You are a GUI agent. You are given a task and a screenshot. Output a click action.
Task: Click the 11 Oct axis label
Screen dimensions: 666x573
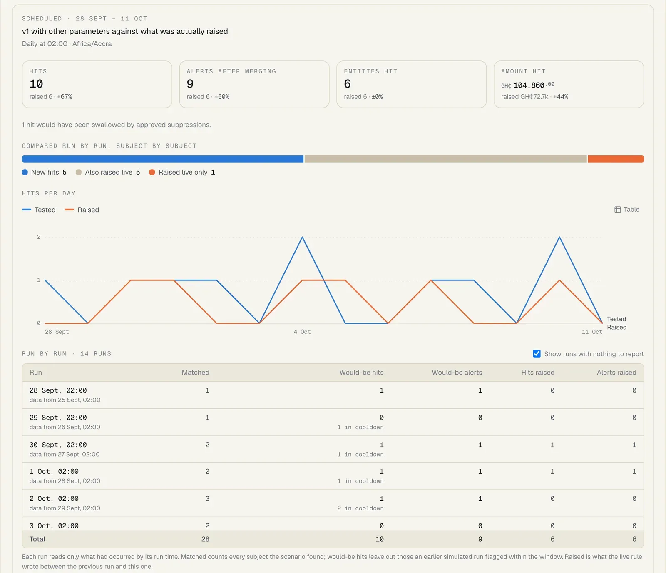tap(592, 332)
